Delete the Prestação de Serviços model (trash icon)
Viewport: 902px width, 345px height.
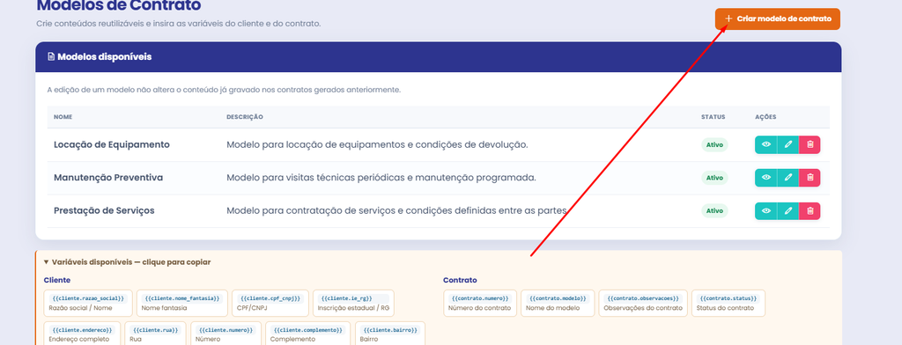(810, 211)
